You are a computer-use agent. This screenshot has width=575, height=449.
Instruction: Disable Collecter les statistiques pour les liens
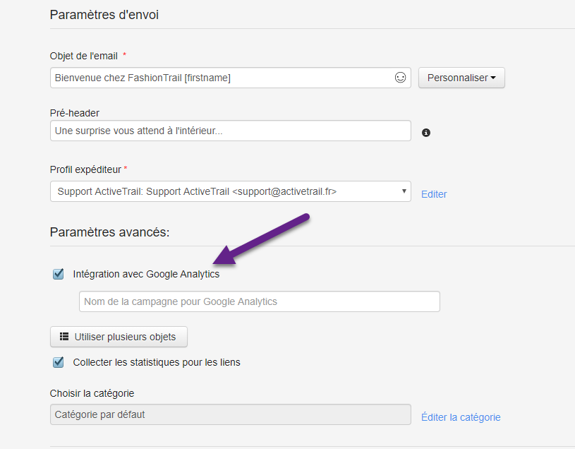pos(58,362)
